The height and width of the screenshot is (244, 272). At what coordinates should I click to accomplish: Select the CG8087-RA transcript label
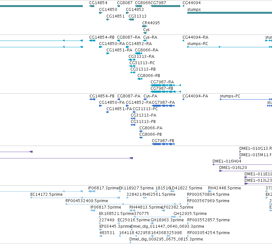click(x=129, y=37)
